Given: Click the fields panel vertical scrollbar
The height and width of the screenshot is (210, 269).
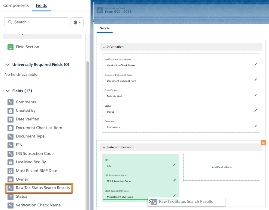Looking at the screenshot, I should [x=88, y=135].
